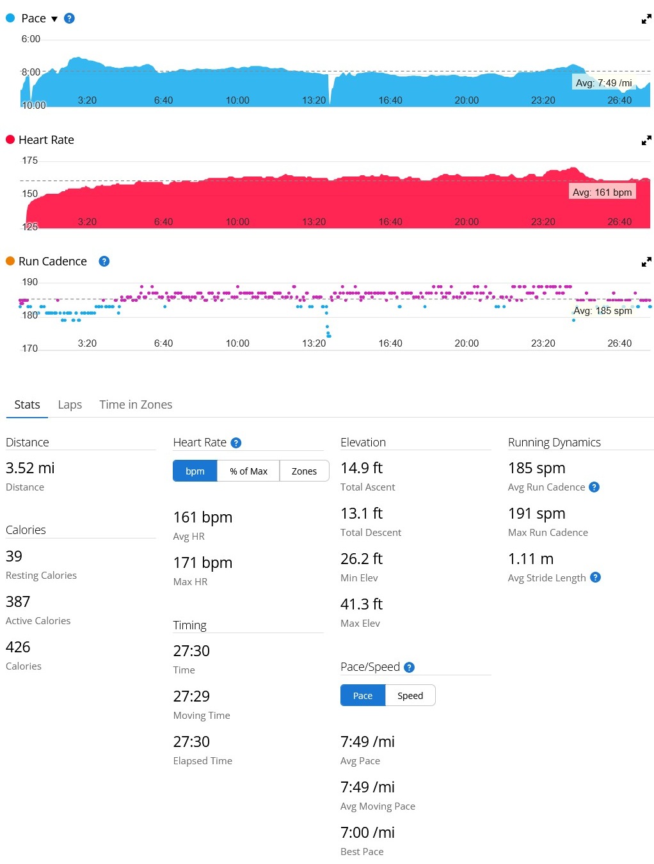Image resolution: width=654 pixels, height=864 pixels.
Task: Expand the Heart Rate chart to full screen
Action: pos(646,140)
